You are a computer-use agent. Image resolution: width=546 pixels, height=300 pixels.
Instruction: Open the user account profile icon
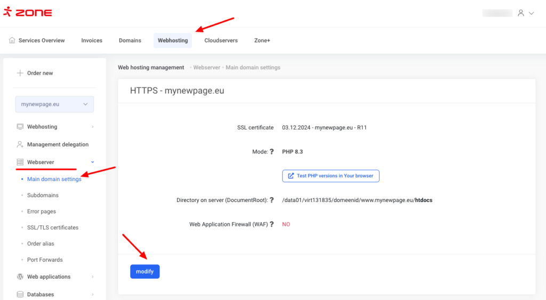coord(521,13)
